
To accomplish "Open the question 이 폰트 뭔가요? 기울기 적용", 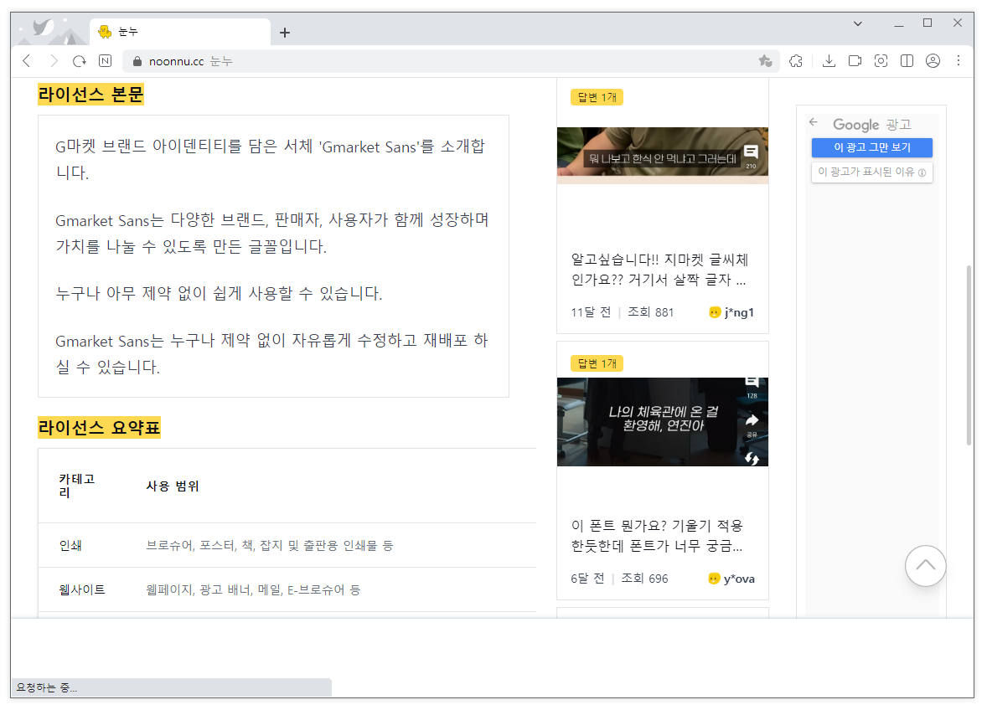I will 657,536.
